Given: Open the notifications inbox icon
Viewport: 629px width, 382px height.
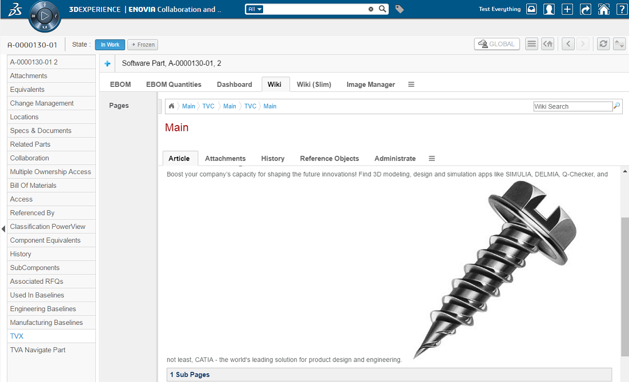Looking at the screenshot, I should click(531, 9).
